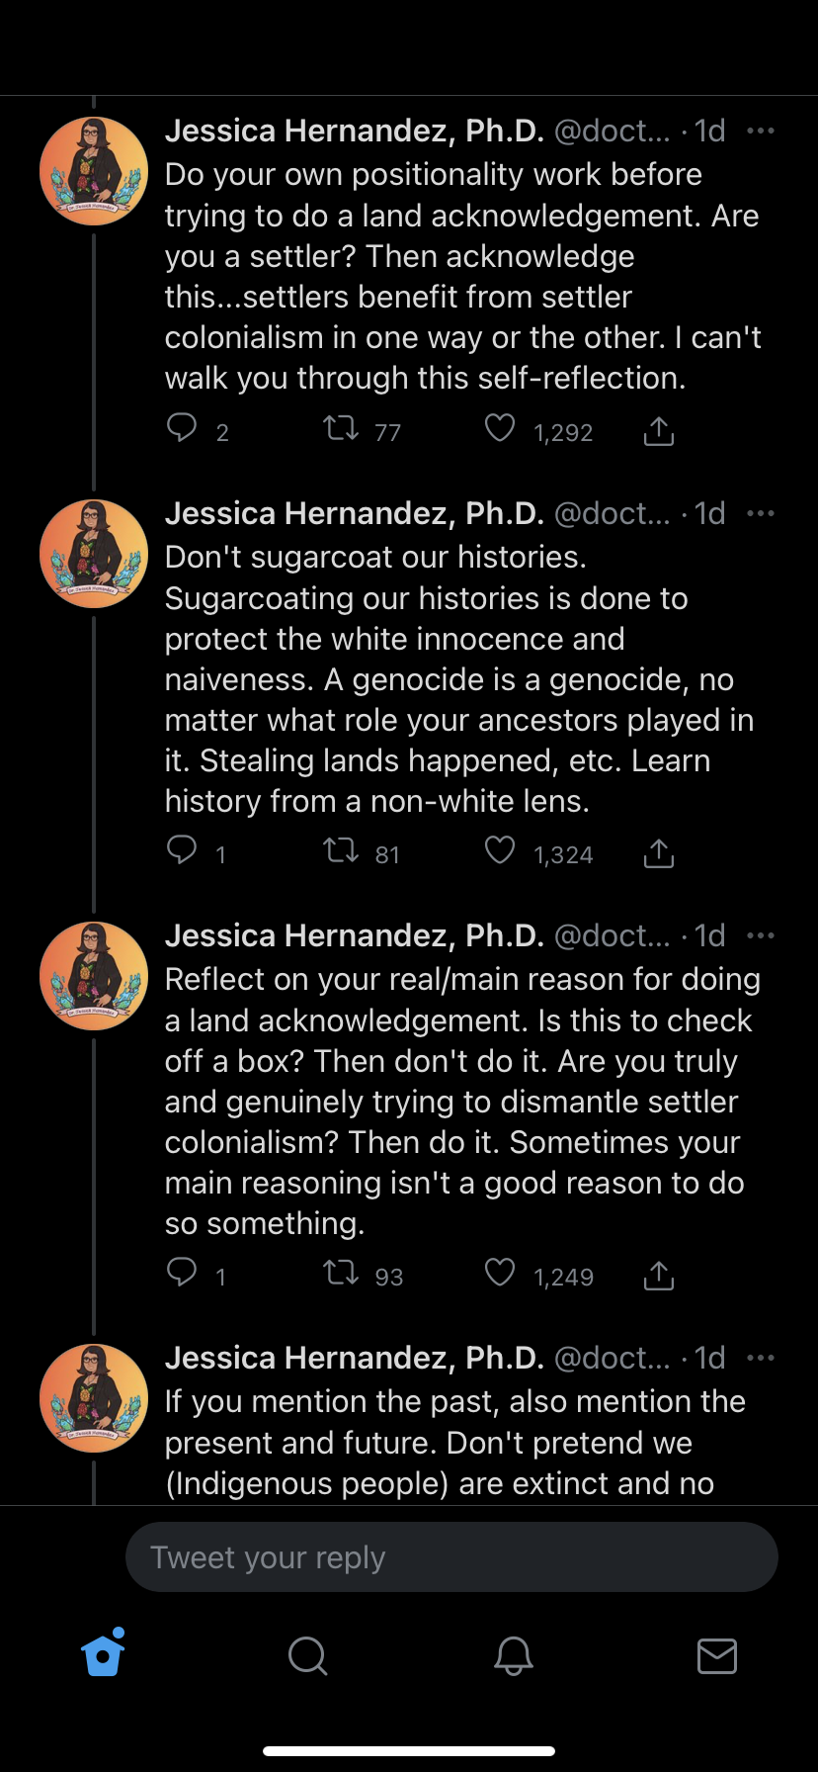Image resolution: width=818 pixels, height=1772 pixels.
Task: Open the Messages envelope tab
Action: 717,1654
